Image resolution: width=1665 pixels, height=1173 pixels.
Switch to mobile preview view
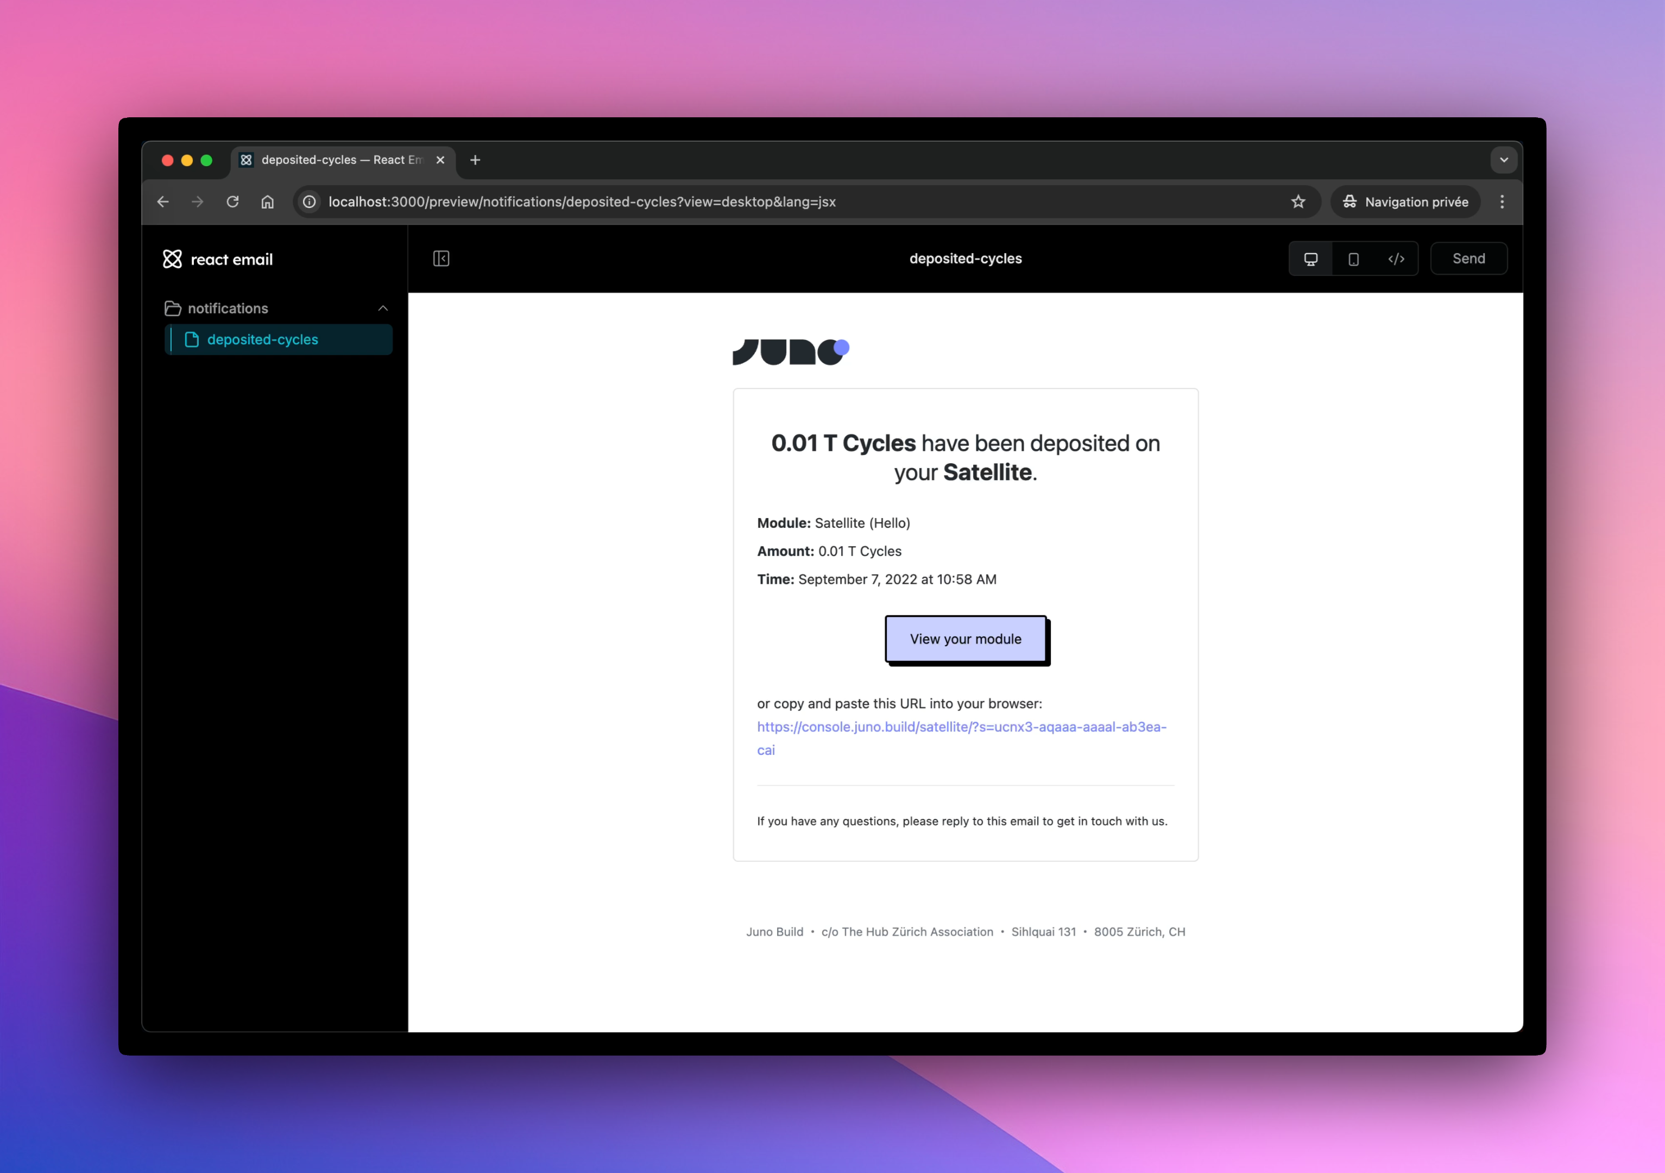click(1353, 259)
